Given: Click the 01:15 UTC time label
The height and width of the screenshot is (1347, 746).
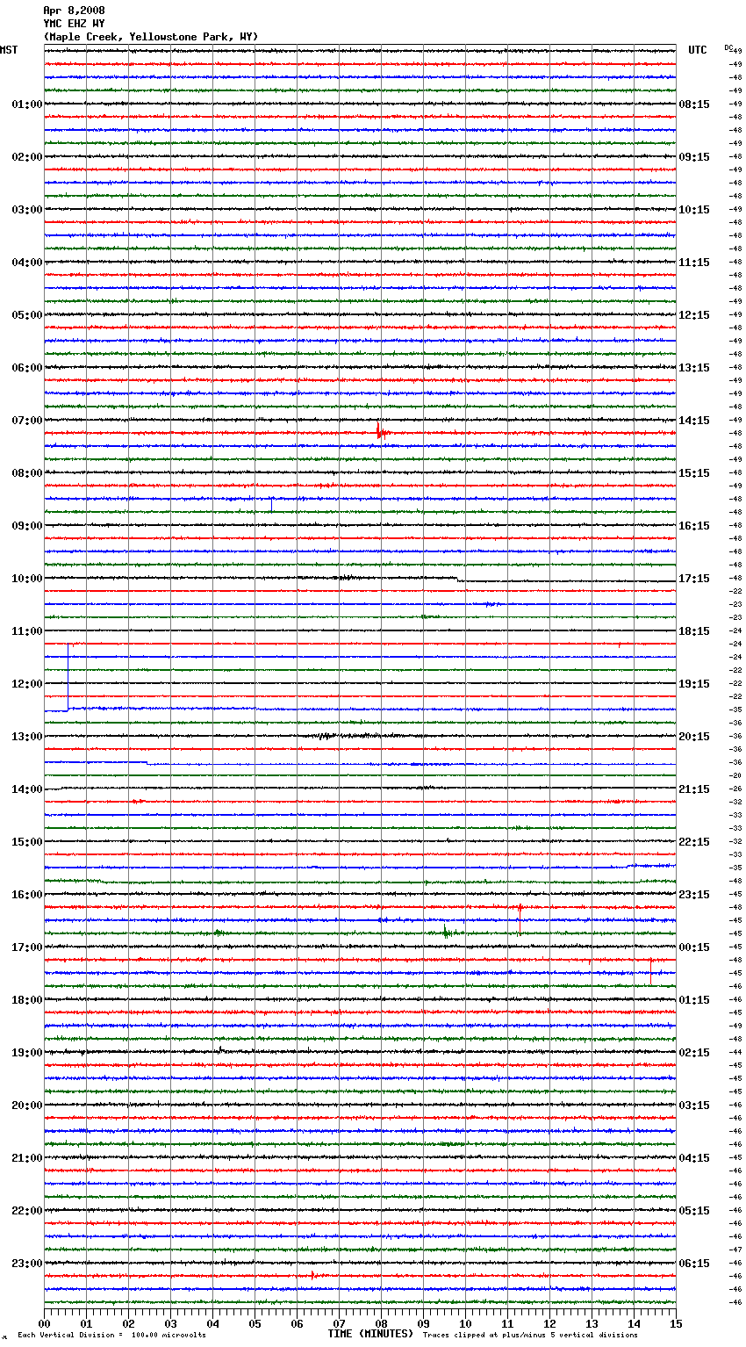Looking at the screenshot, I should pos(694,1000).
